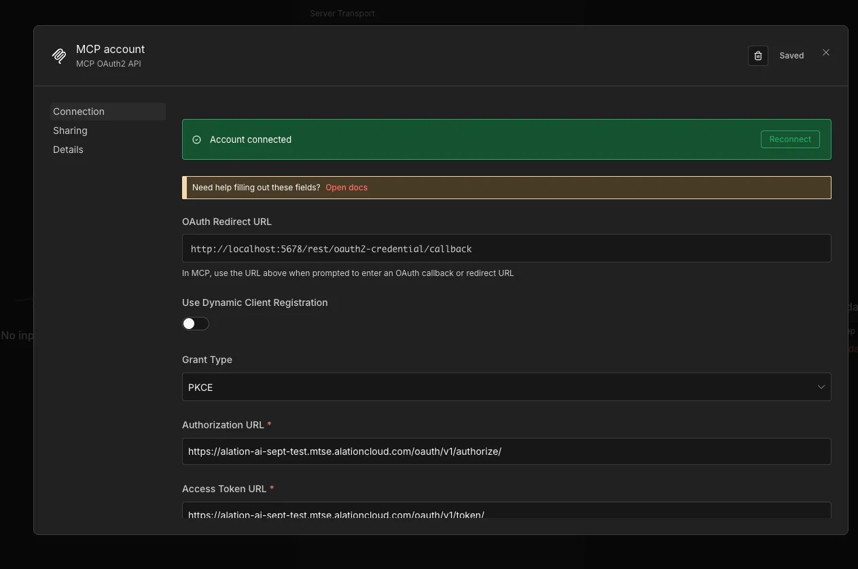Click the chevron on the Grant Type selector
Screen dimensions: 858x569
coord(821,386)
